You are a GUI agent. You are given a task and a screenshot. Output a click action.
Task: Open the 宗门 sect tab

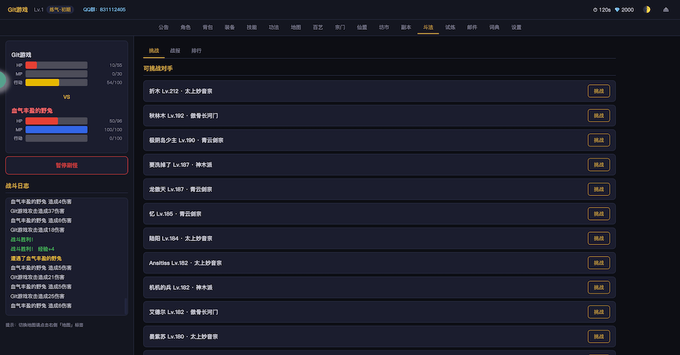click(x=340, y=27)
